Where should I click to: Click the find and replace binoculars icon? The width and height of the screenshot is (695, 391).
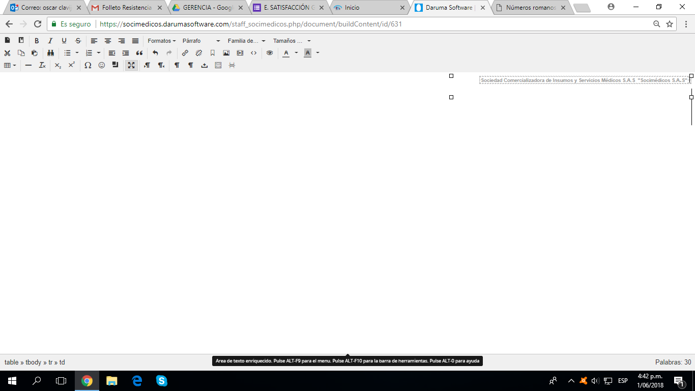(x=50, y=53)
